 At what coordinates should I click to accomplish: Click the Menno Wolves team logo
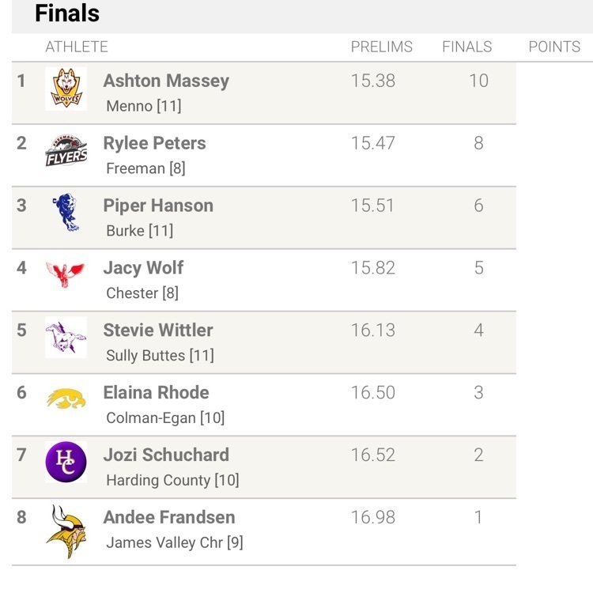point(66,88)
